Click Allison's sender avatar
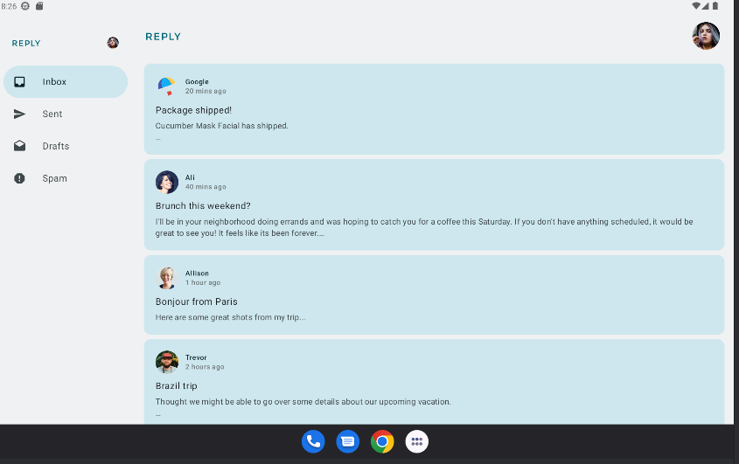Viewport: 739px width, 464px height. coord(167,278)
